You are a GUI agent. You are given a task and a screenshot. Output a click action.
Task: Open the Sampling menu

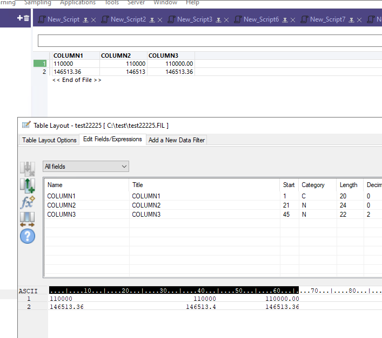pyautogui.click(x=38, y=3)
